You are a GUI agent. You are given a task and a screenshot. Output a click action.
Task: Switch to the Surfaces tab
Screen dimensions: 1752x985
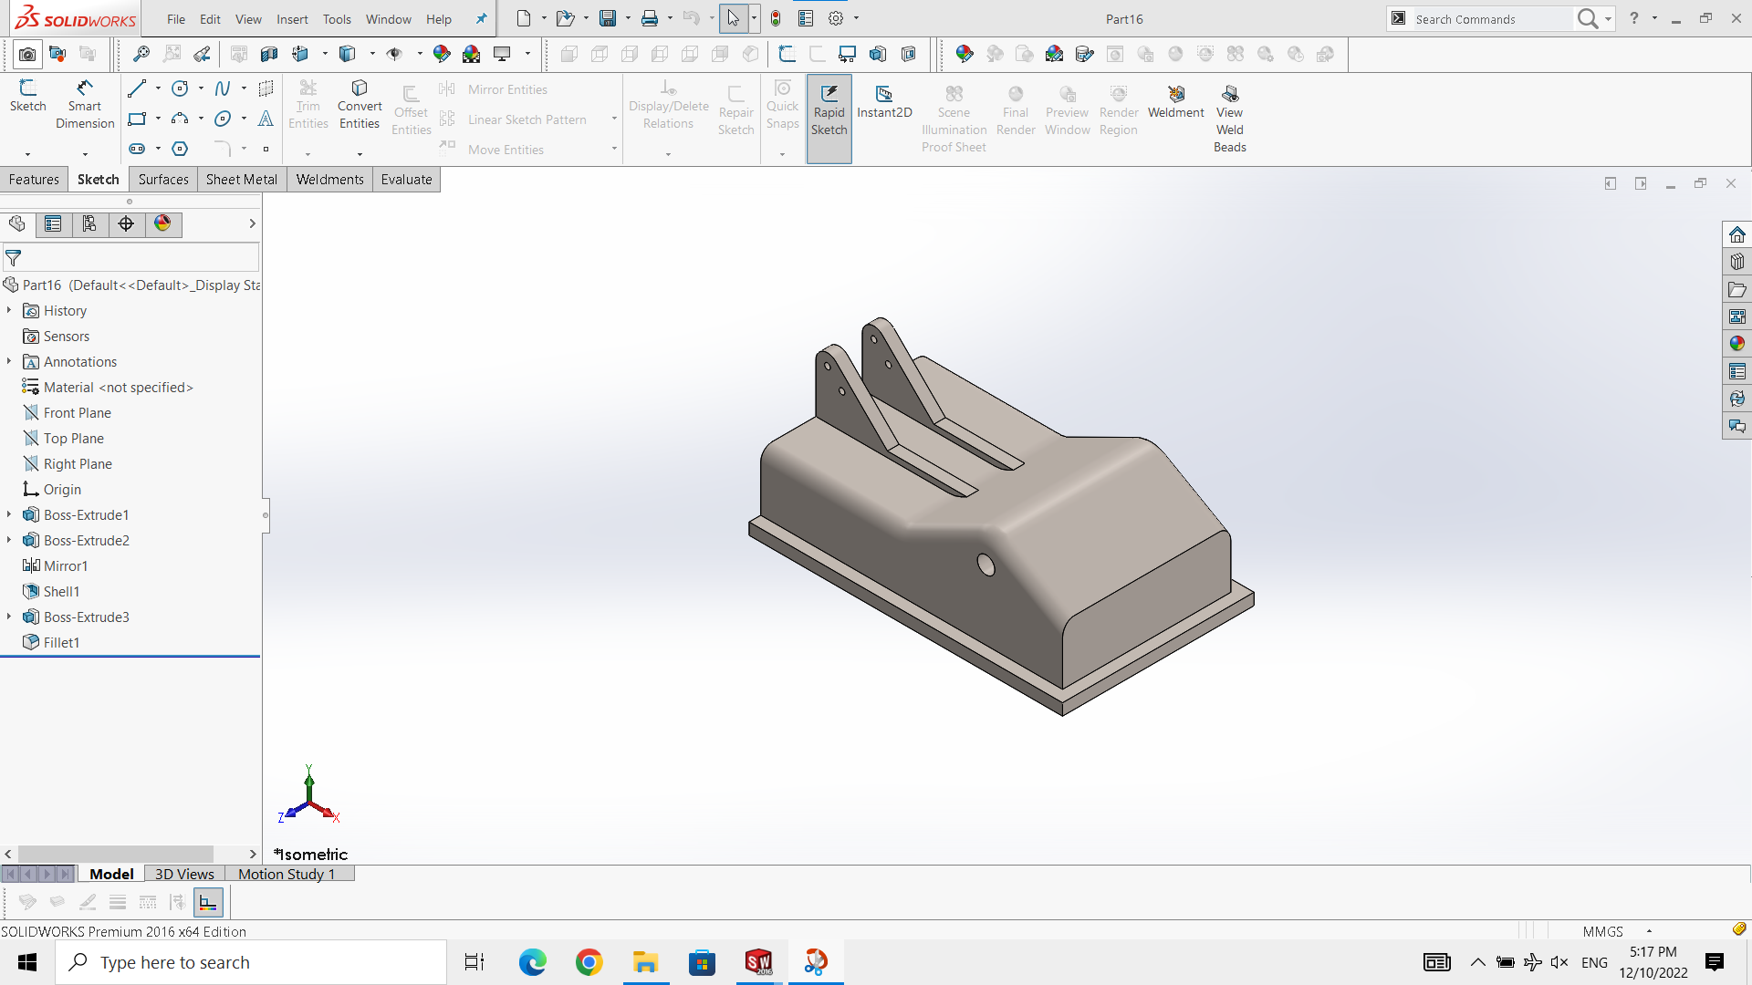pyautogui.click(x=163, y=180)
